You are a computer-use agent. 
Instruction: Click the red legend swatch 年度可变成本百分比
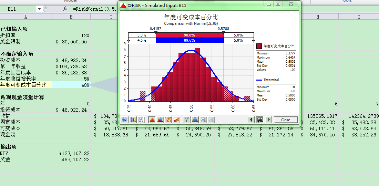259,46
